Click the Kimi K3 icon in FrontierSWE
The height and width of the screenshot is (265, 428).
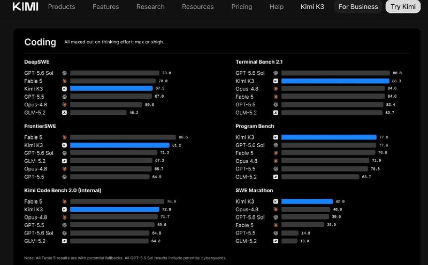click(64, 145)
